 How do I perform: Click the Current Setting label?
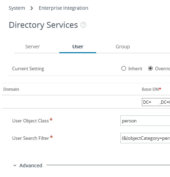(28, 69)
